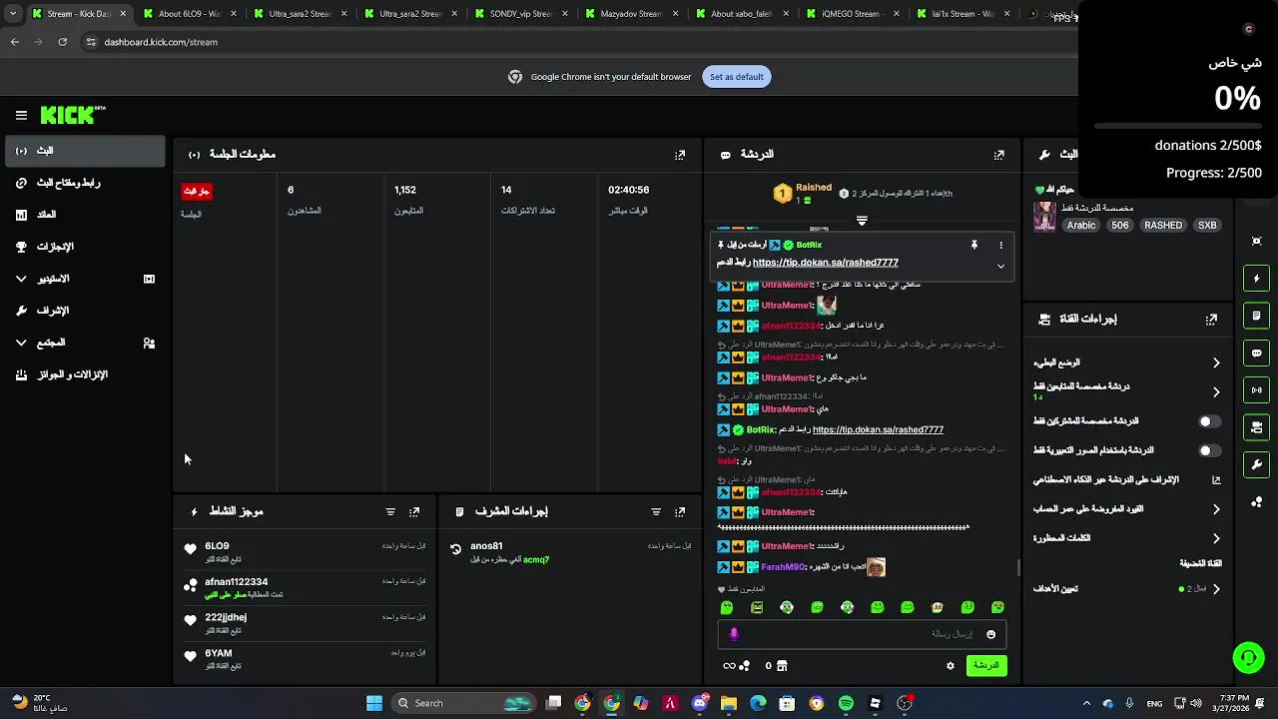Open tip.dokan.sa link in pinned message
Image resolution: width=1278 pixels, height=719 pixels.
click(826, 263)
